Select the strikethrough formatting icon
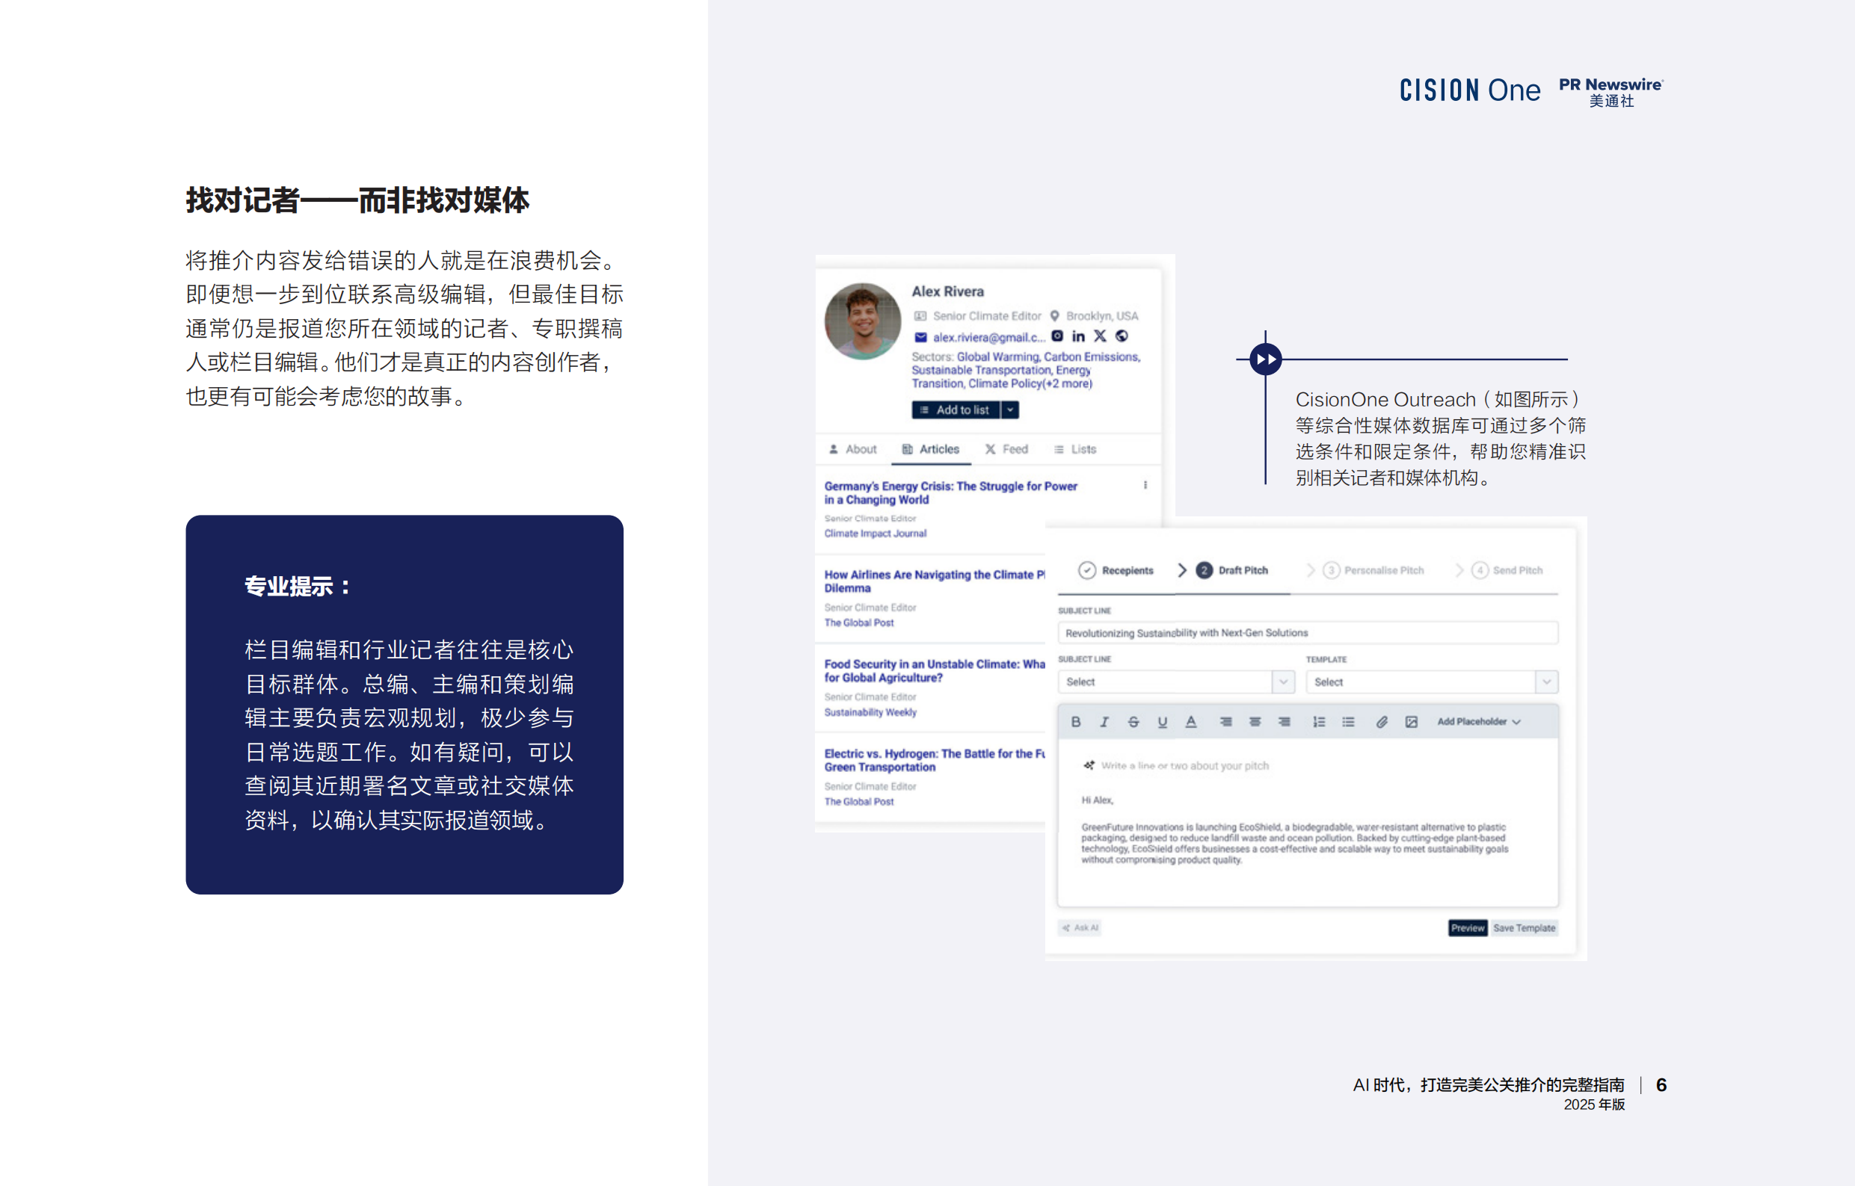This screenshot has width=1855, height=1186. point(1133,722)
